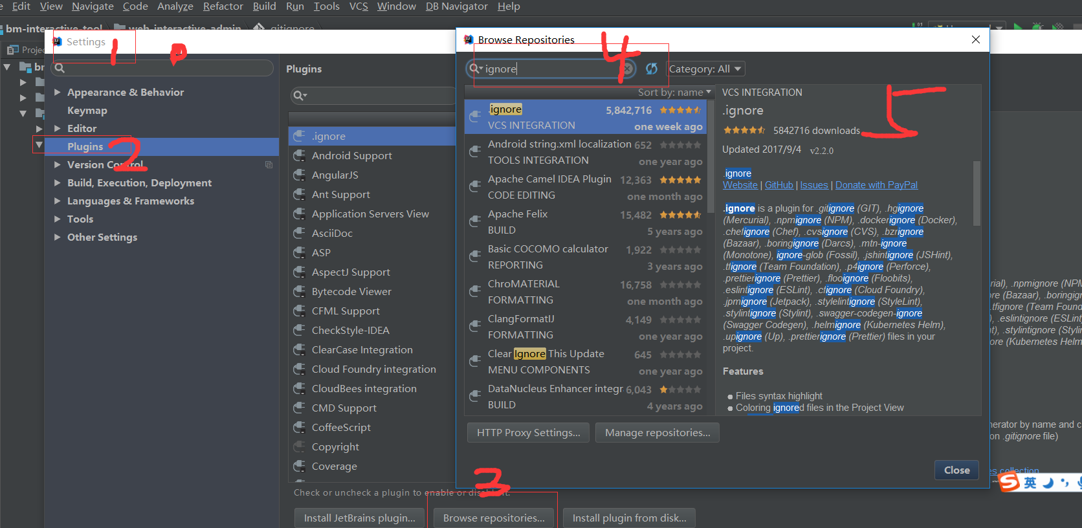Open the Category: All dropdown
Image resolution: width=1082 pixels, height=528 pixels.
(x=706, y=69)
